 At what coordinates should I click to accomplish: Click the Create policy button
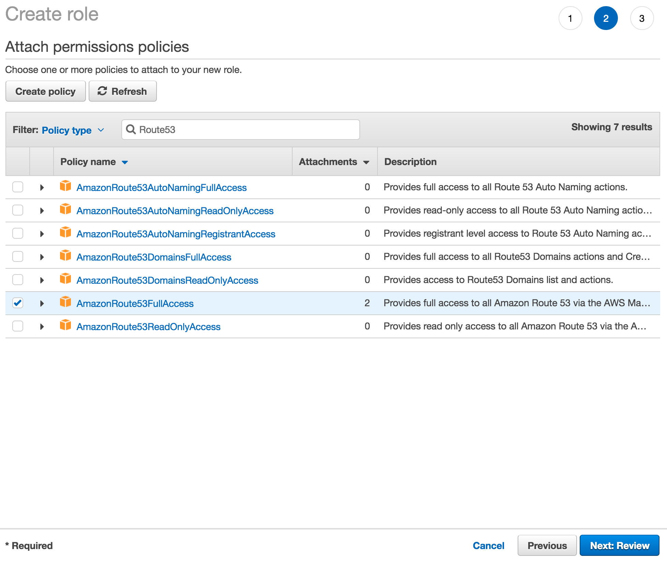pyautogui.click(x=45, y=91)
